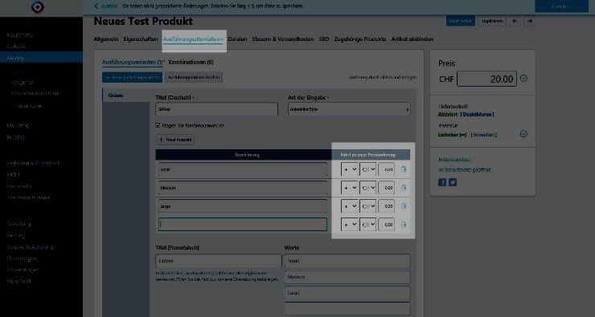Open the currency type dropdown in empty row
The height and width of the screenshot is (317, 595).
click(x=367, y=225)
